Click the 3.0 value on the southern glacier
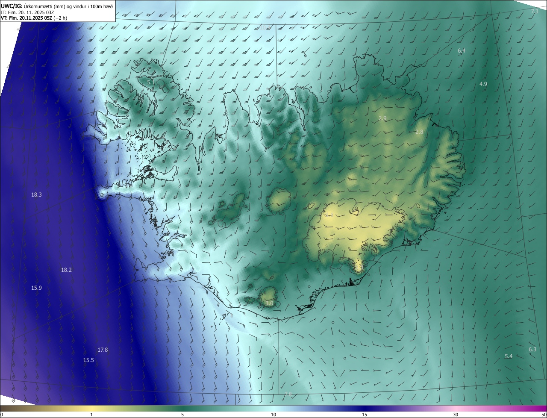The image size is (547, 418). point(269,303)
